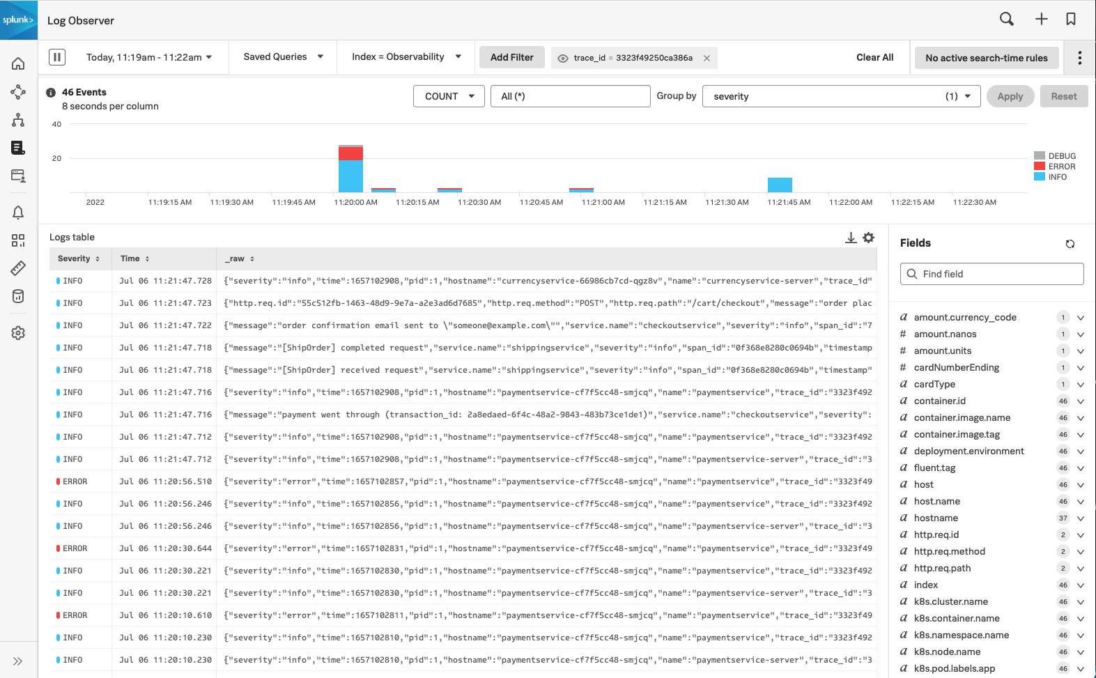This screenshot has height=678, width=1096.
Task: Select cardNumberEnding field
Action: pos(957,368)
